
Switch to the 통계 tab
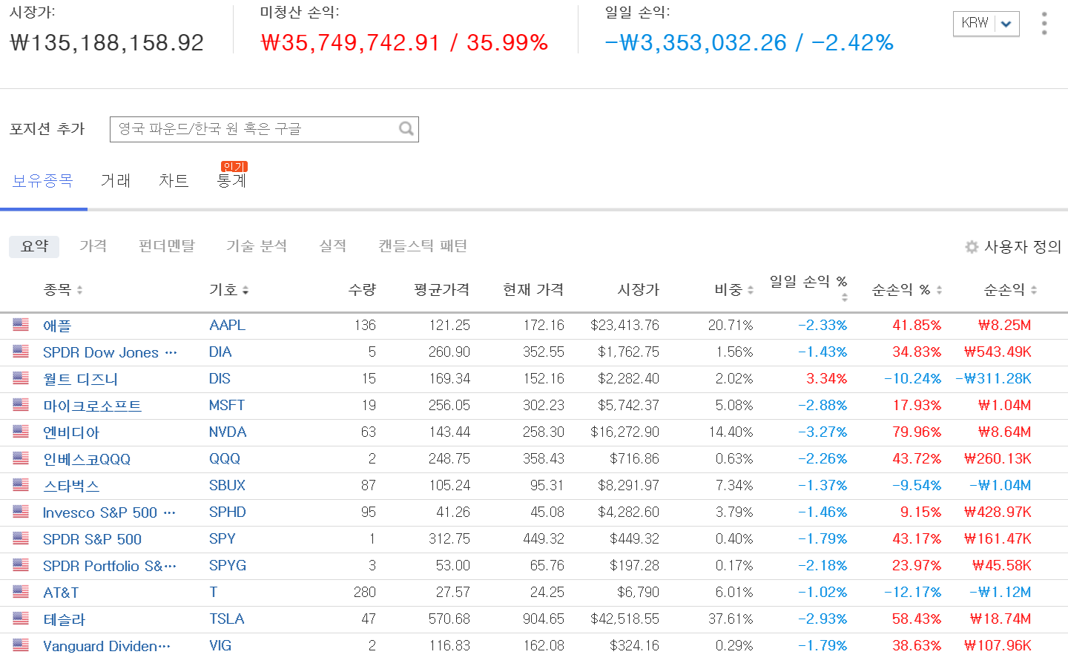pos(231,180)
